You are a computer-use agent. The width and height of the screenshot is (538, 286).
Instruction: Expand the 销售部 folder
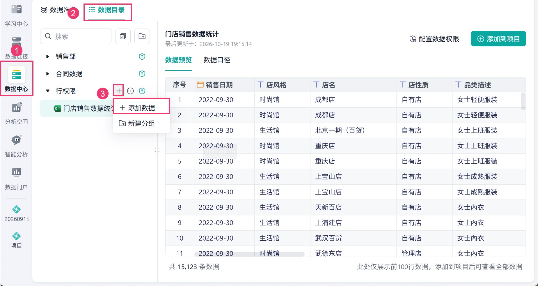(x=48, y=57)
